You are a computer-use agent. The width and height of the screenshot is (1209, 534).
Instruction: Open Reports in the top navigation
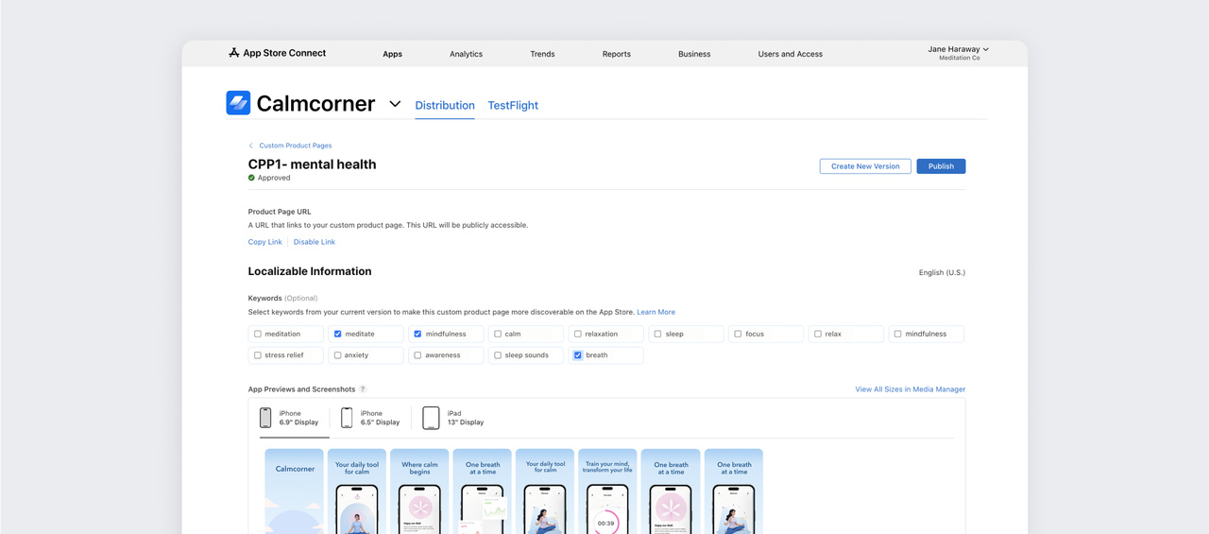[617, 54]
